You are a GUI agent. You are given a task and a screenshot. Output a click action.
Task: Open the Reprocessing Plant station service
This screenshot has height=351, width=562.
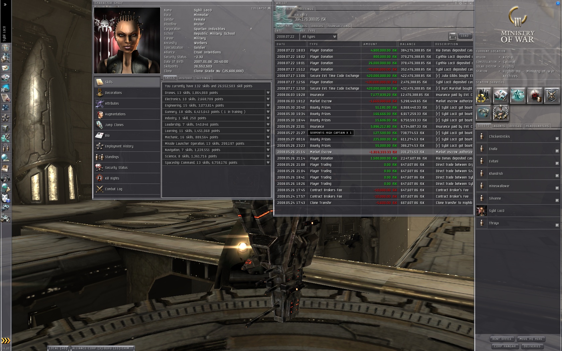(x=483, y=95)
